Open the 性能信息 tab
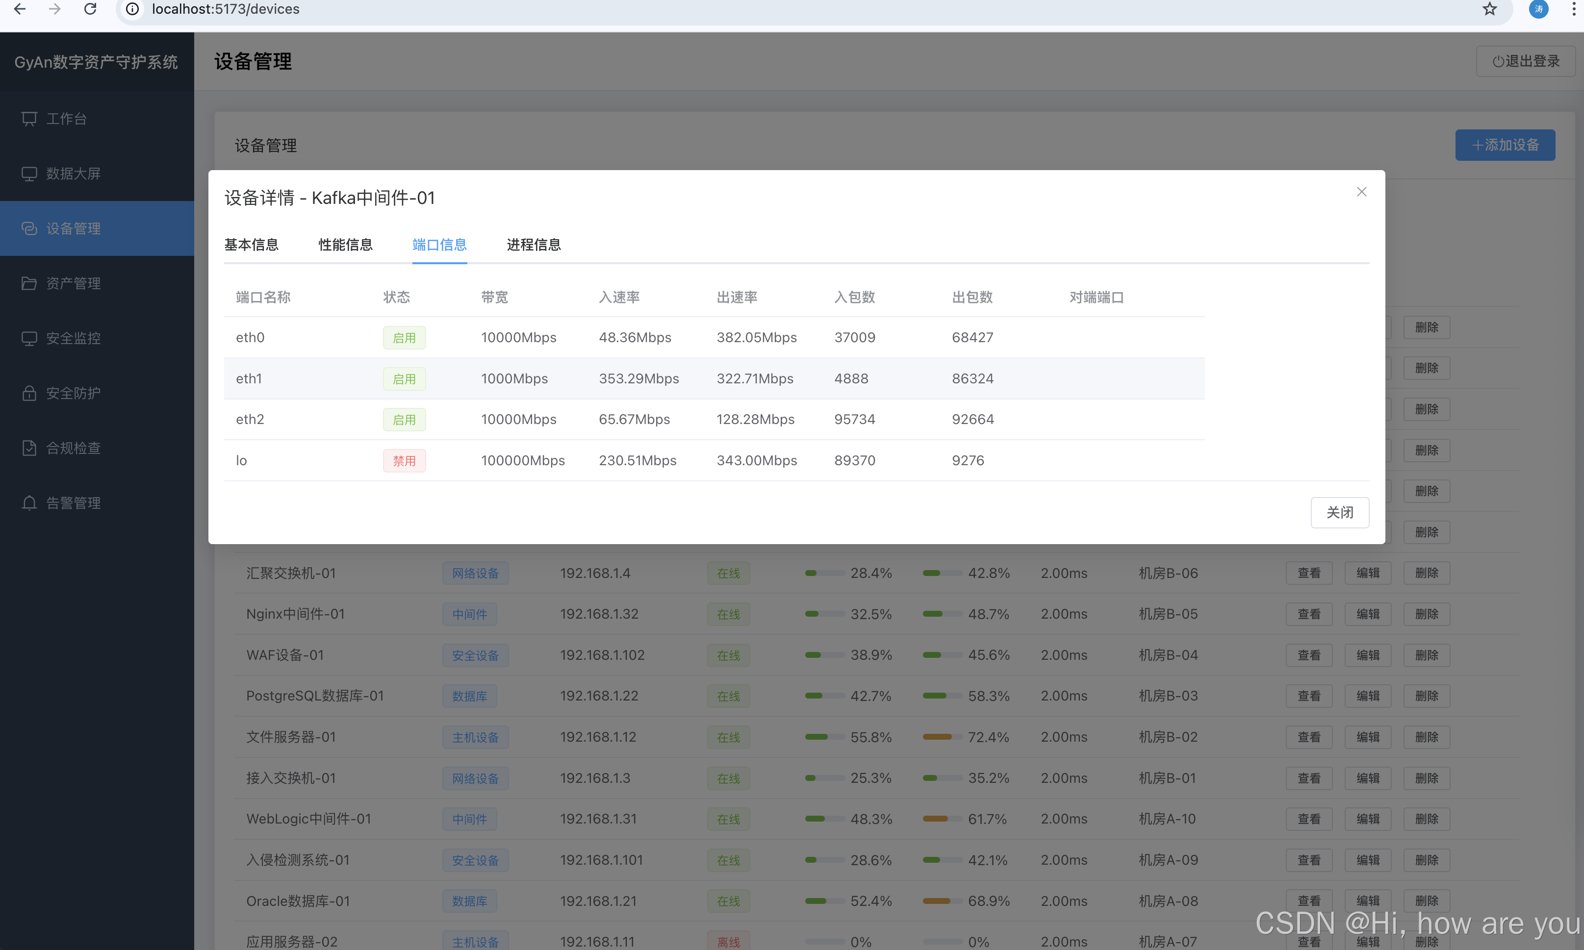Viewport: 1584px width, 950px height. [x=345, y=245]
